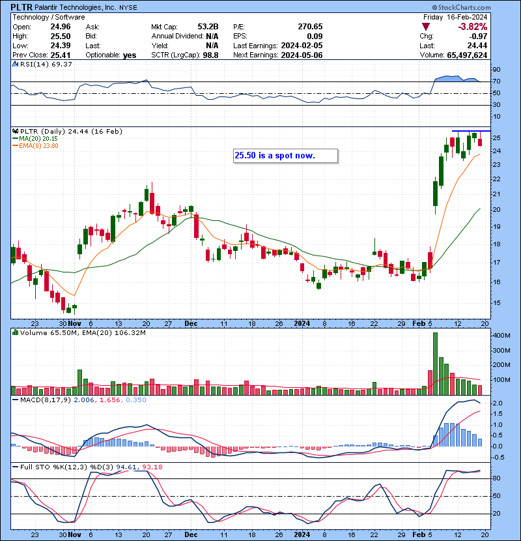Click the Last Earnings date 2024-02-05
Viewport: 521px width, 541px height.
tap(302, 46)
